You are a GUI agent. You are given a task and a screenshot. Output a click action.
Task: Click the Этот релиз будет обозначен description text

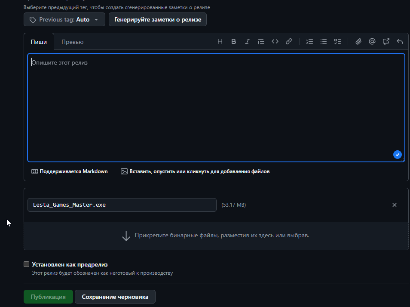click(x=102, y=273)
